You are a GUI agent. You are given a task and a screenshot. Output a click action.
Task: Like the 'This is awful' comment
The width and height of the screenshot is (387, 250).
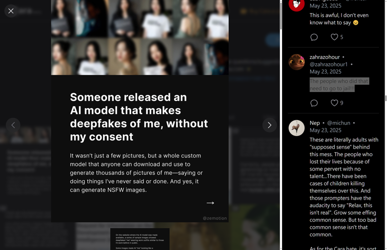pyautogui.click(x=334, y=37)
